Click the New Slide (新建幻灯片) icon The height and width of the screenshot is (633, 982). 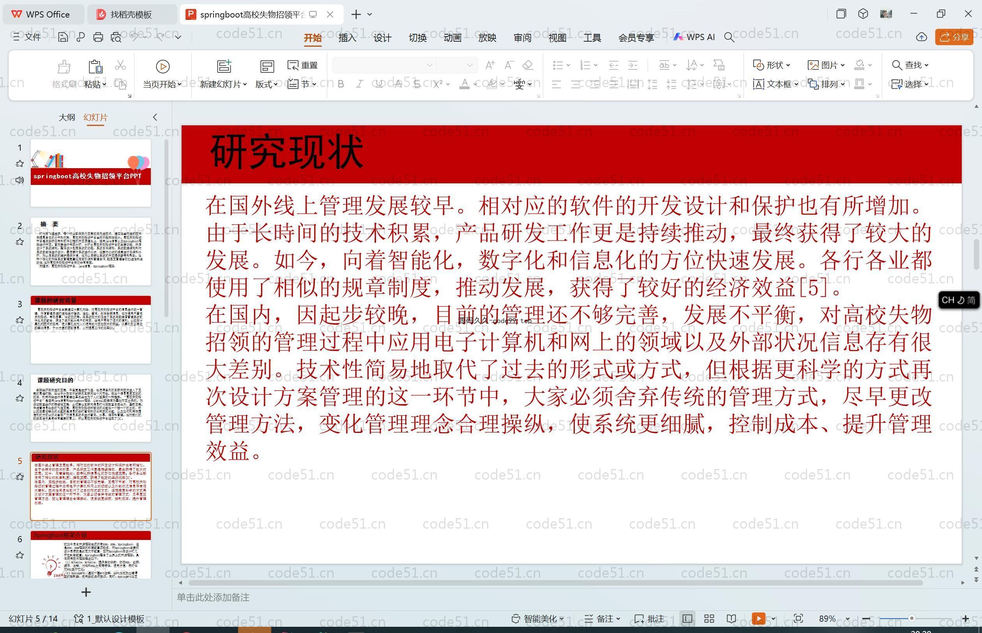pos(224,66)
